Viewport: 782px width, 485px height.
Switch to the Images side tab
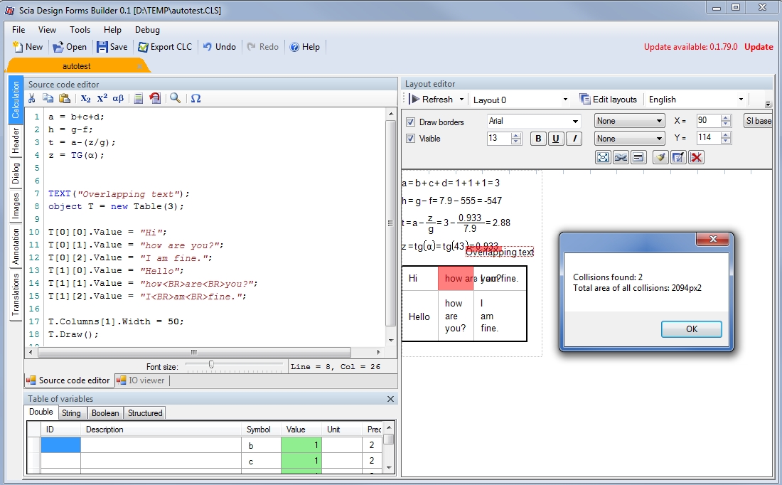(16, 206)
